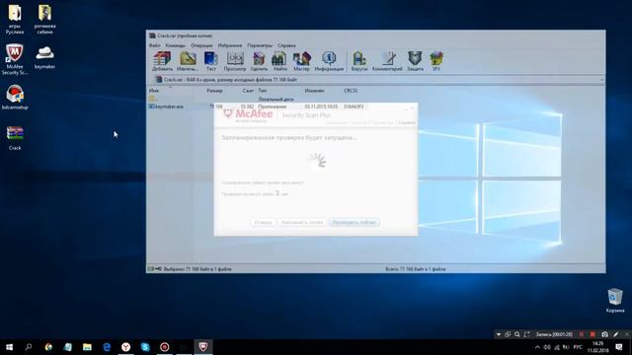The image size is (632, 355).
Task: Show hidden tray icons chevron
Action: pyautogui.click(x=537, y=347)
